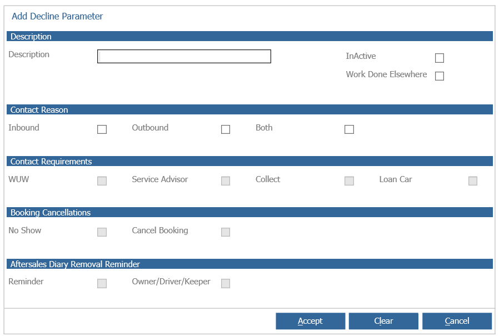
Task: Select the Outbound contact reason checkbox
Action: [225, 129]
